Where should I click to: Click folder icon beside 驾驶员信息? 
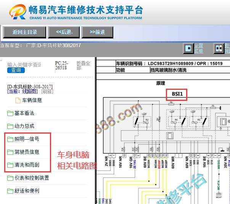click(10, 152)
